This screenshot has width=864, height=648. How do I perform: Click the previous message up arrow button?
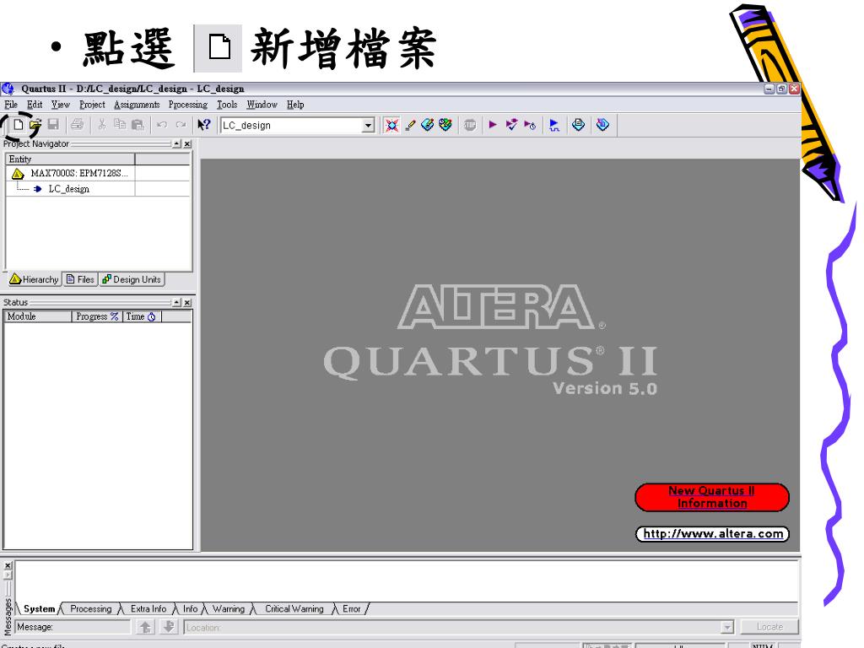[145, 627]
